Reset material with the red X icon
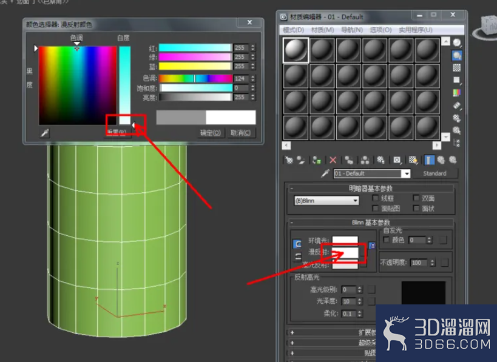 click(x=333, y=160)
